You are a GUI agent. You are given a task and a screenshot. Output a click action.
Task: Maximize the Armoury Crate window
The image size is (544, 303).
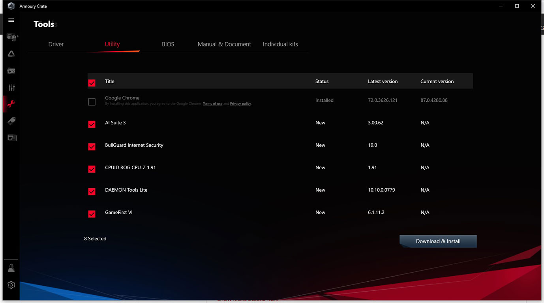[x=517, y=6]
